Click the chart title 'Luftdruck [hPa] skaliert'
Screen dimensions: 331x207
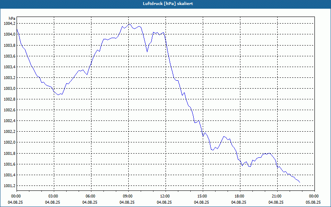tap(168, 4)
